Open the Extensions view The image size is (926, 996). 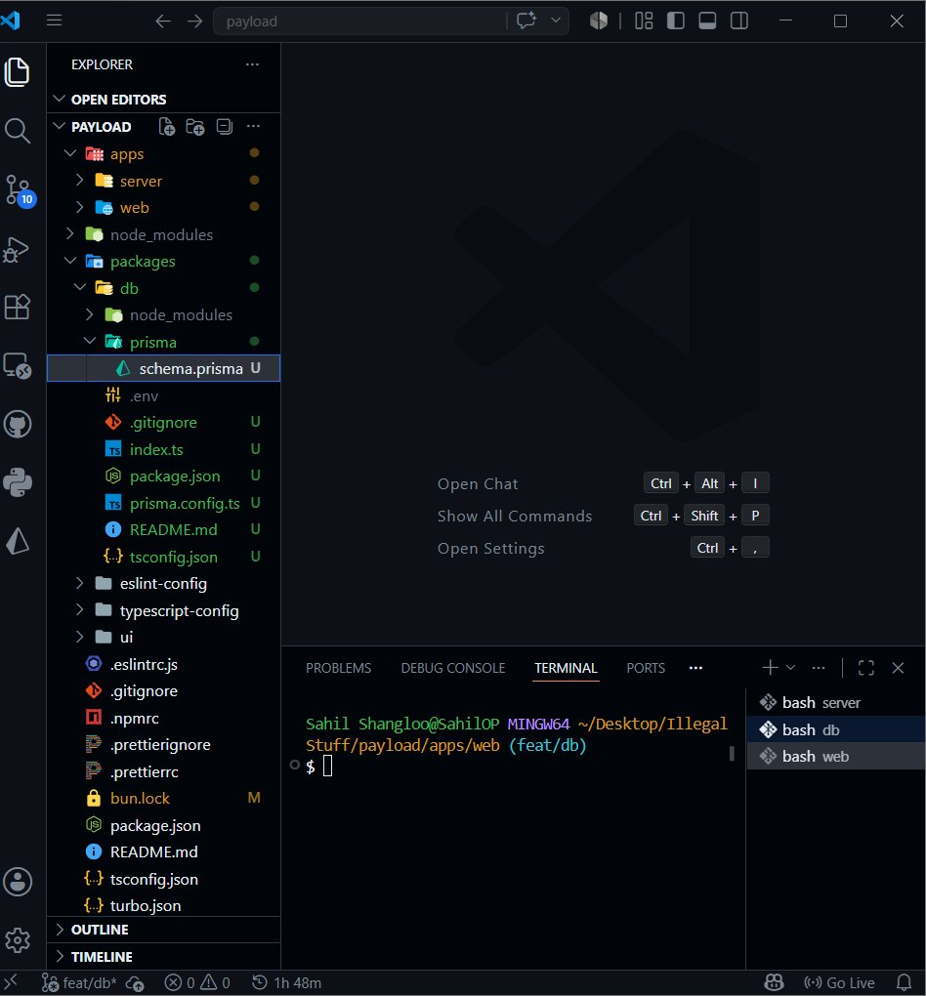coord(18,308)
